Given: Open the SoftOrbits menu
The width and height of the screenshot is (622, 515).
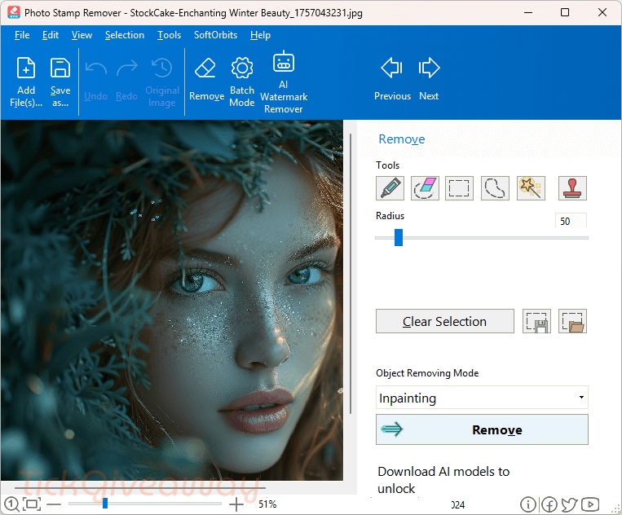Looking at the screenshot, I should [215, 35].
